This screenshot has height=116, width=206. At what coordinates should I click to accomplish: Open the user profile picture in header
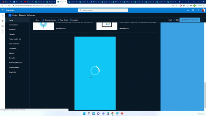[x=203, y=10]
